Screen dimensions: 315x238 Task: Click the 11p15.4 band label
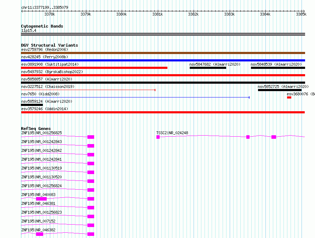[x=29, y=30]
